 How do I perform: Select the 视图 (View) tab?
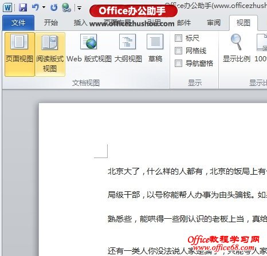[x=244, y=23]
